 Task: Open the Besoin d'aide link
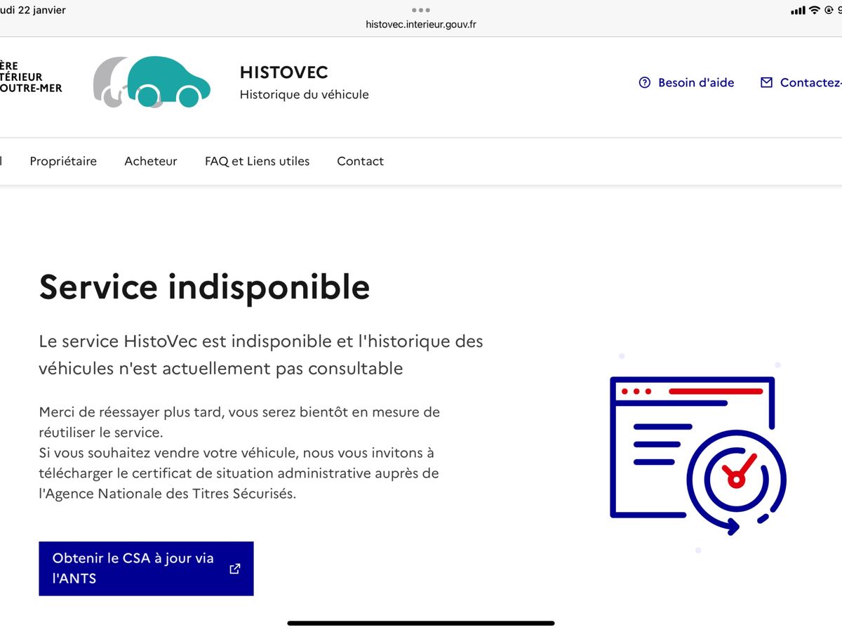pyautogui.click(x=686, y=82)
